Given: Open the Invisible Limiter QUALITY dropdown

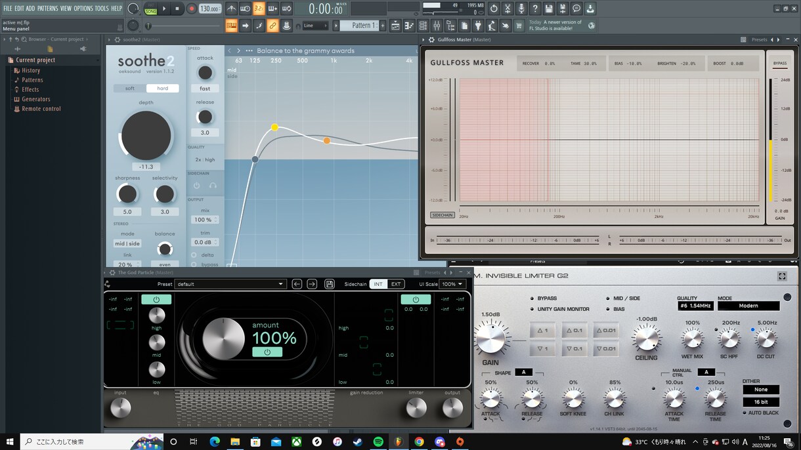Looking at the screenshot, I should (695, 306).
